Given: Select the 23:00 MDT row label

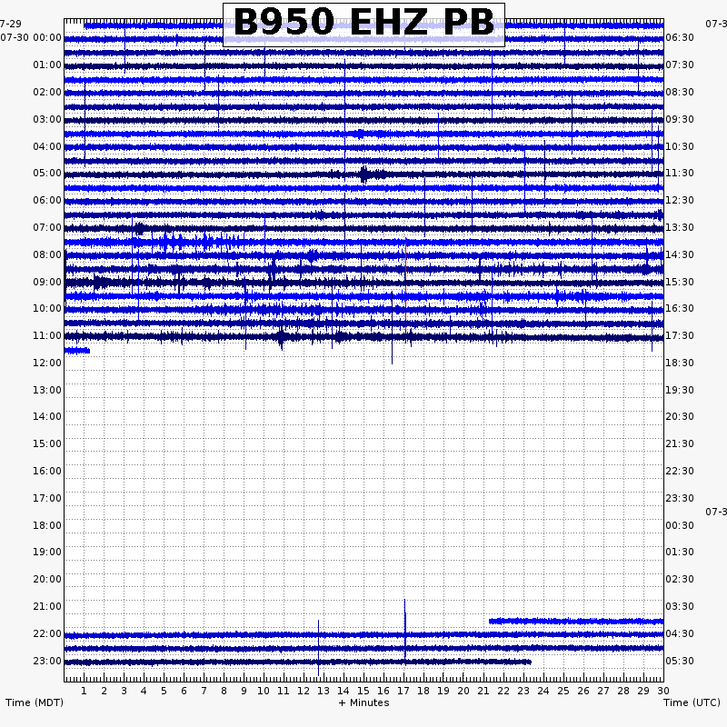Looking at the screenshot, I should (x=47, y=661).
